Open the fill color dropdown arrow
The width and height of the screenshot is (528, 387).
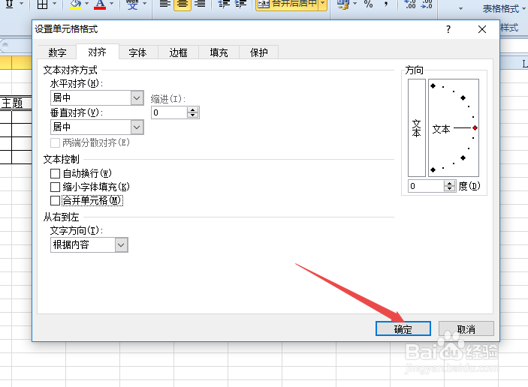[x=86, y=4]
